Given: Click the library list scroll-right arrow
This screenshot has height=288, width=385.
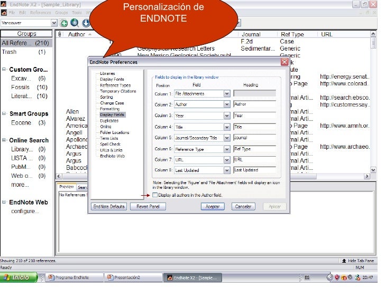Looking at the screenshot, I should click(367, 176).
